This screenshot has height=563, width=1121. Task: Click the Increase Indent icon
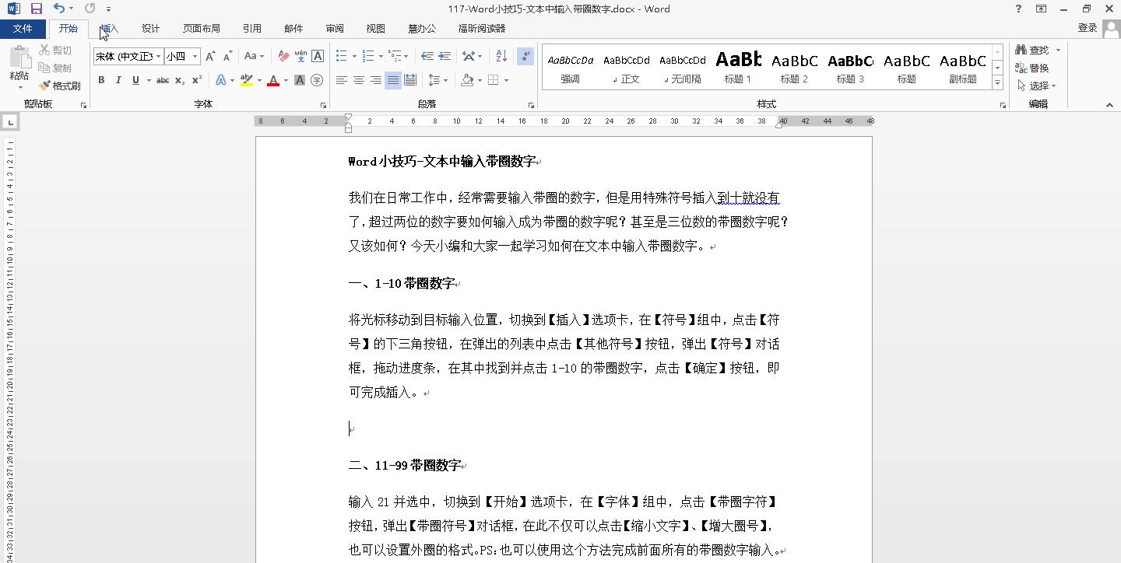(x=445, y=56)
